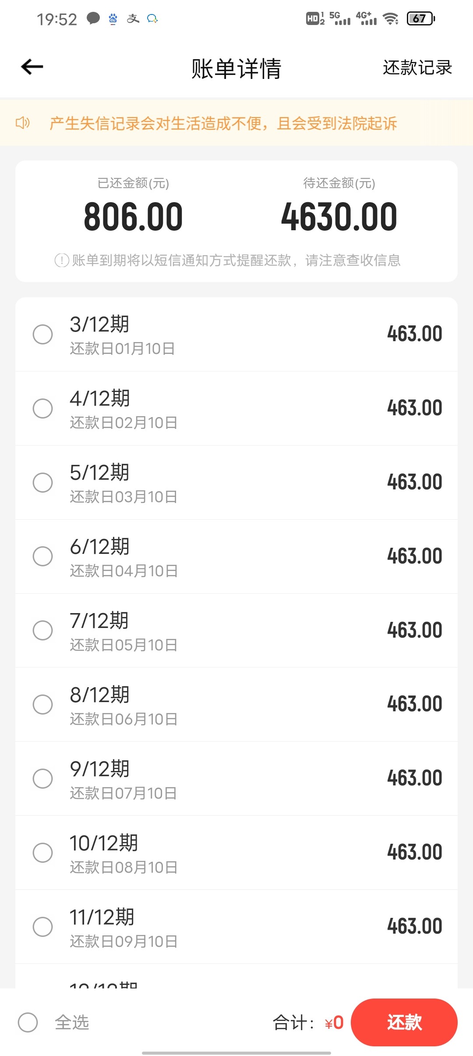Open 还款记录 repayment records
This screenshot has width=473, height=1056.
point(417,68)
